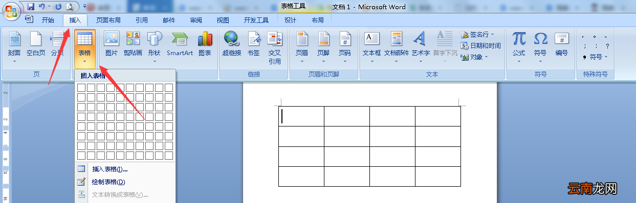Viewport: 636px width, 203px height.
Task: Open the 页码 page number menu
Action: 345,47
